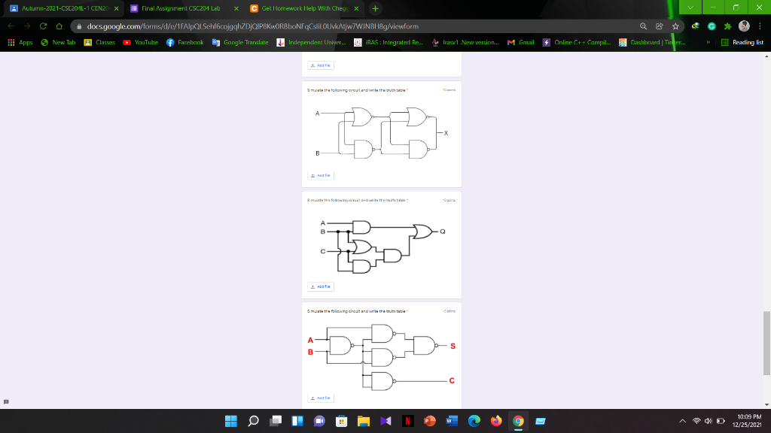771x433 pixels.
Task: Reload the Google Form page
Action: click(43, 26)
